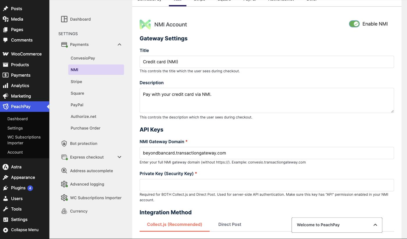This screenshot has width=407, height=239.
Task: Click the Users person icon
Action: 6,199
